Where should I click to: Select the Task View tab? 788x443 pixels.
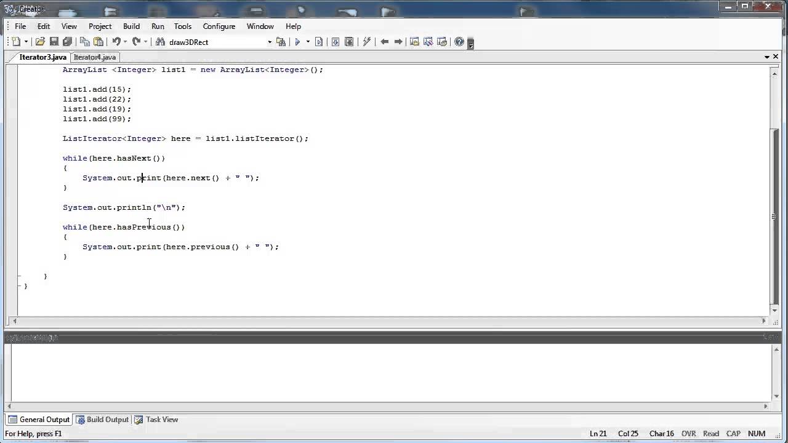click(156, 420)
